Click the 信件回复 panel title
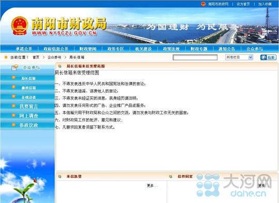Screen dimensions: 279x203 (185, 177)
